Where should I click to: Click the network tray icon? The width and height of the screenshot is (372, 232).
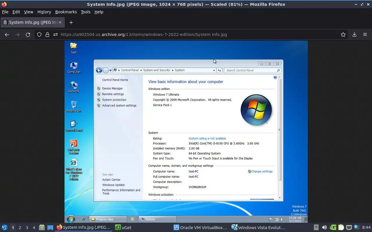pyautogui.click(x=349, y=228)
